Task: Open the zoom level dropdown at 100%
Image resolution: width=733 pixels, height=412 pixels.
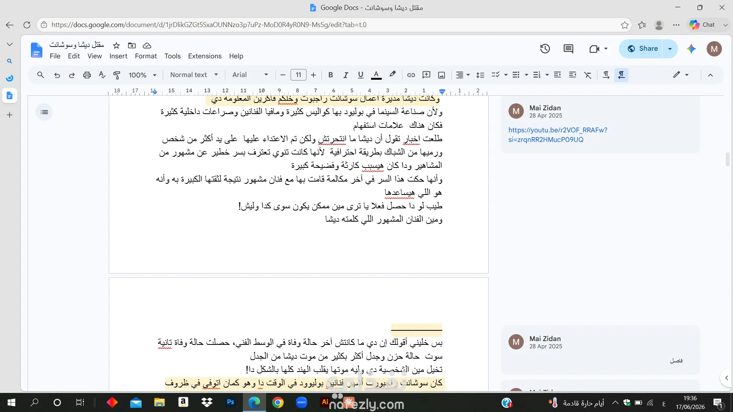Action: click(x=142, y=75)
